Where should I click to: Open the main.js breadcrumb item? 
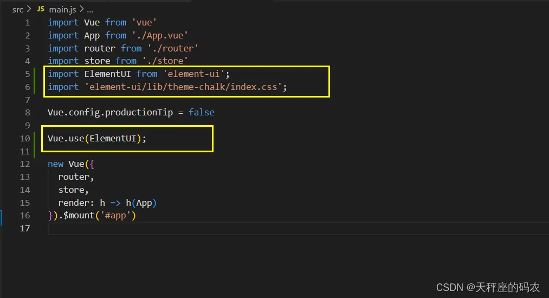click(63, 10)
